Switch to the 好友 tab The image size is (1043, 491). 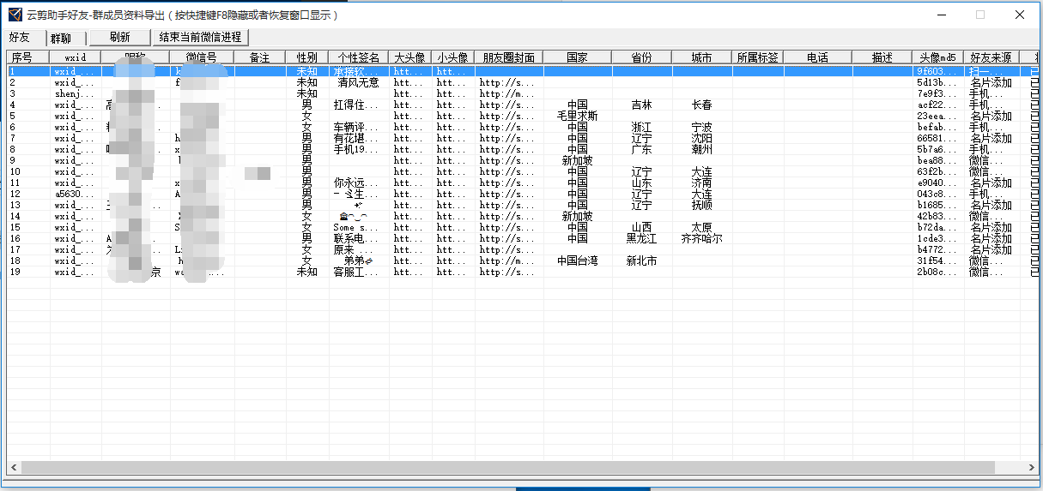(x=20, y=38)
